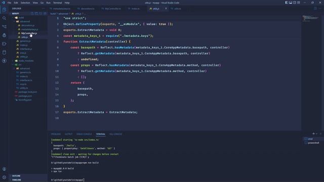Open metadata.keys.js in the file tree
This screenshot has height=182, width=324.
(x=29, y=29)
